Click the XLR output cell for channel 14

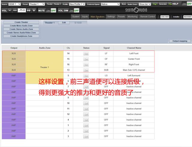14,54
